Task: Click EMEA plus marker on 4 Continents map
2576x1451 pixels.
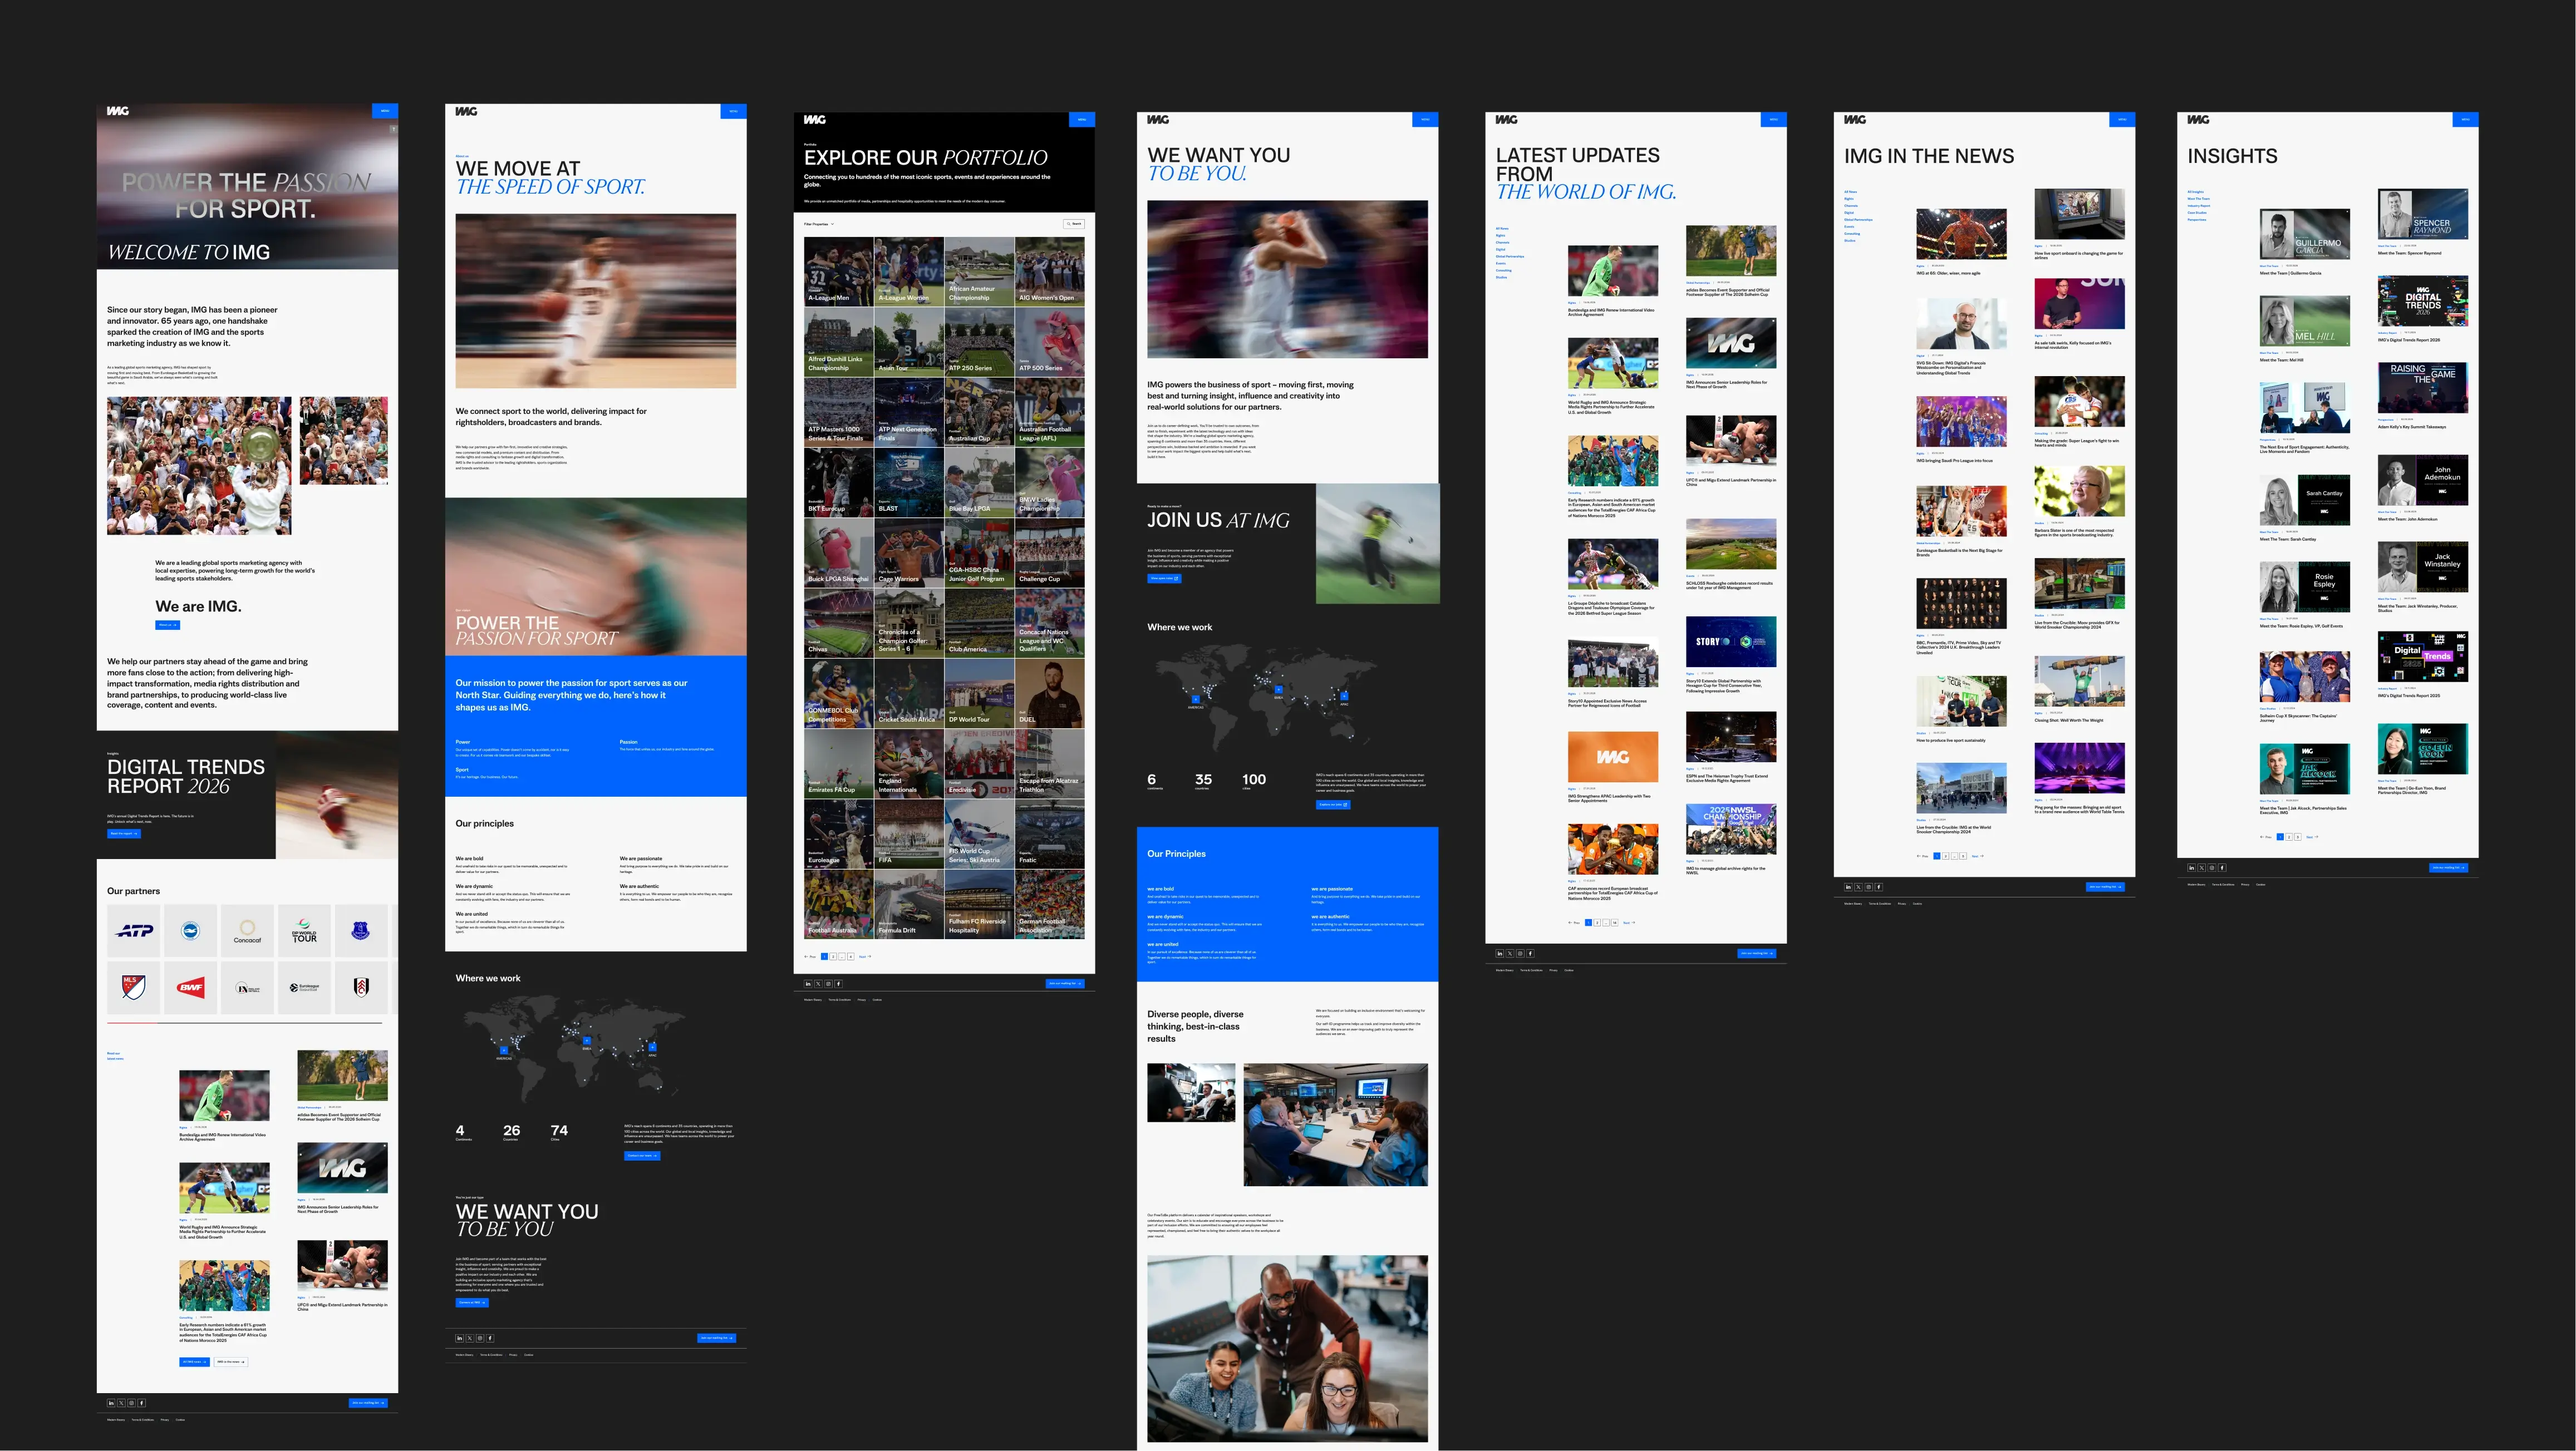Action: coord(586,1042)
